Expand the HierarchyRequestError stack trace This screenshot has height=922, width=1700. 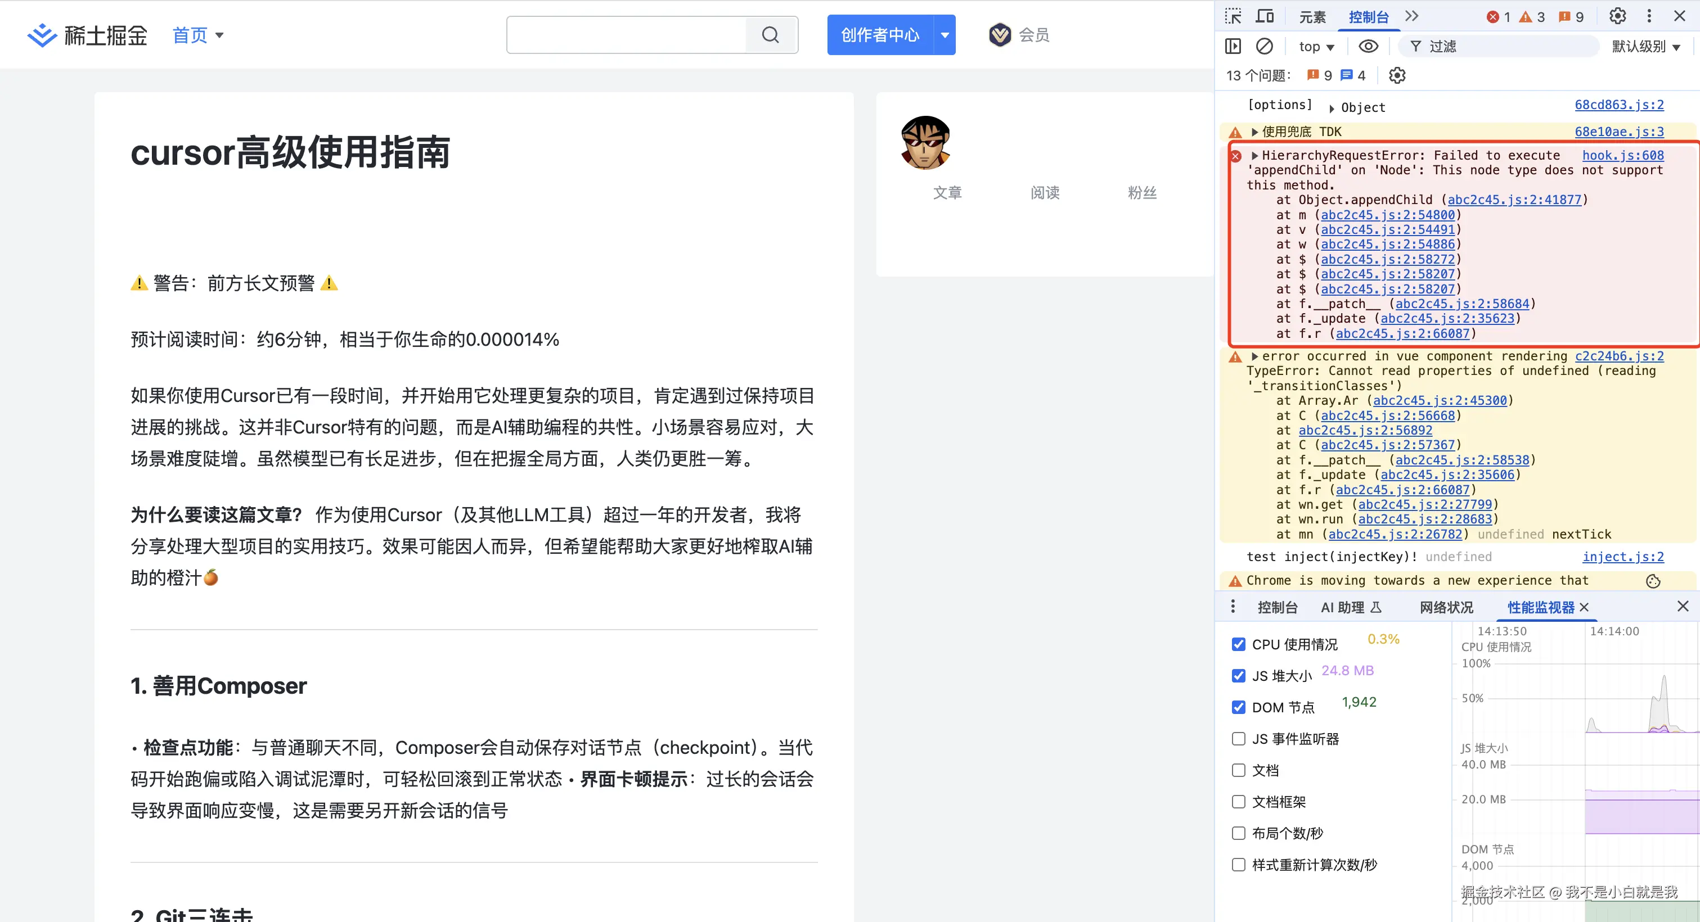1254,155
